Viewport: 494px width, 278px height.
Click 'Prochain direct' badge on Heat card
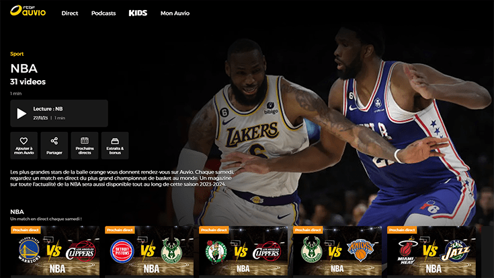click(402, 230)
